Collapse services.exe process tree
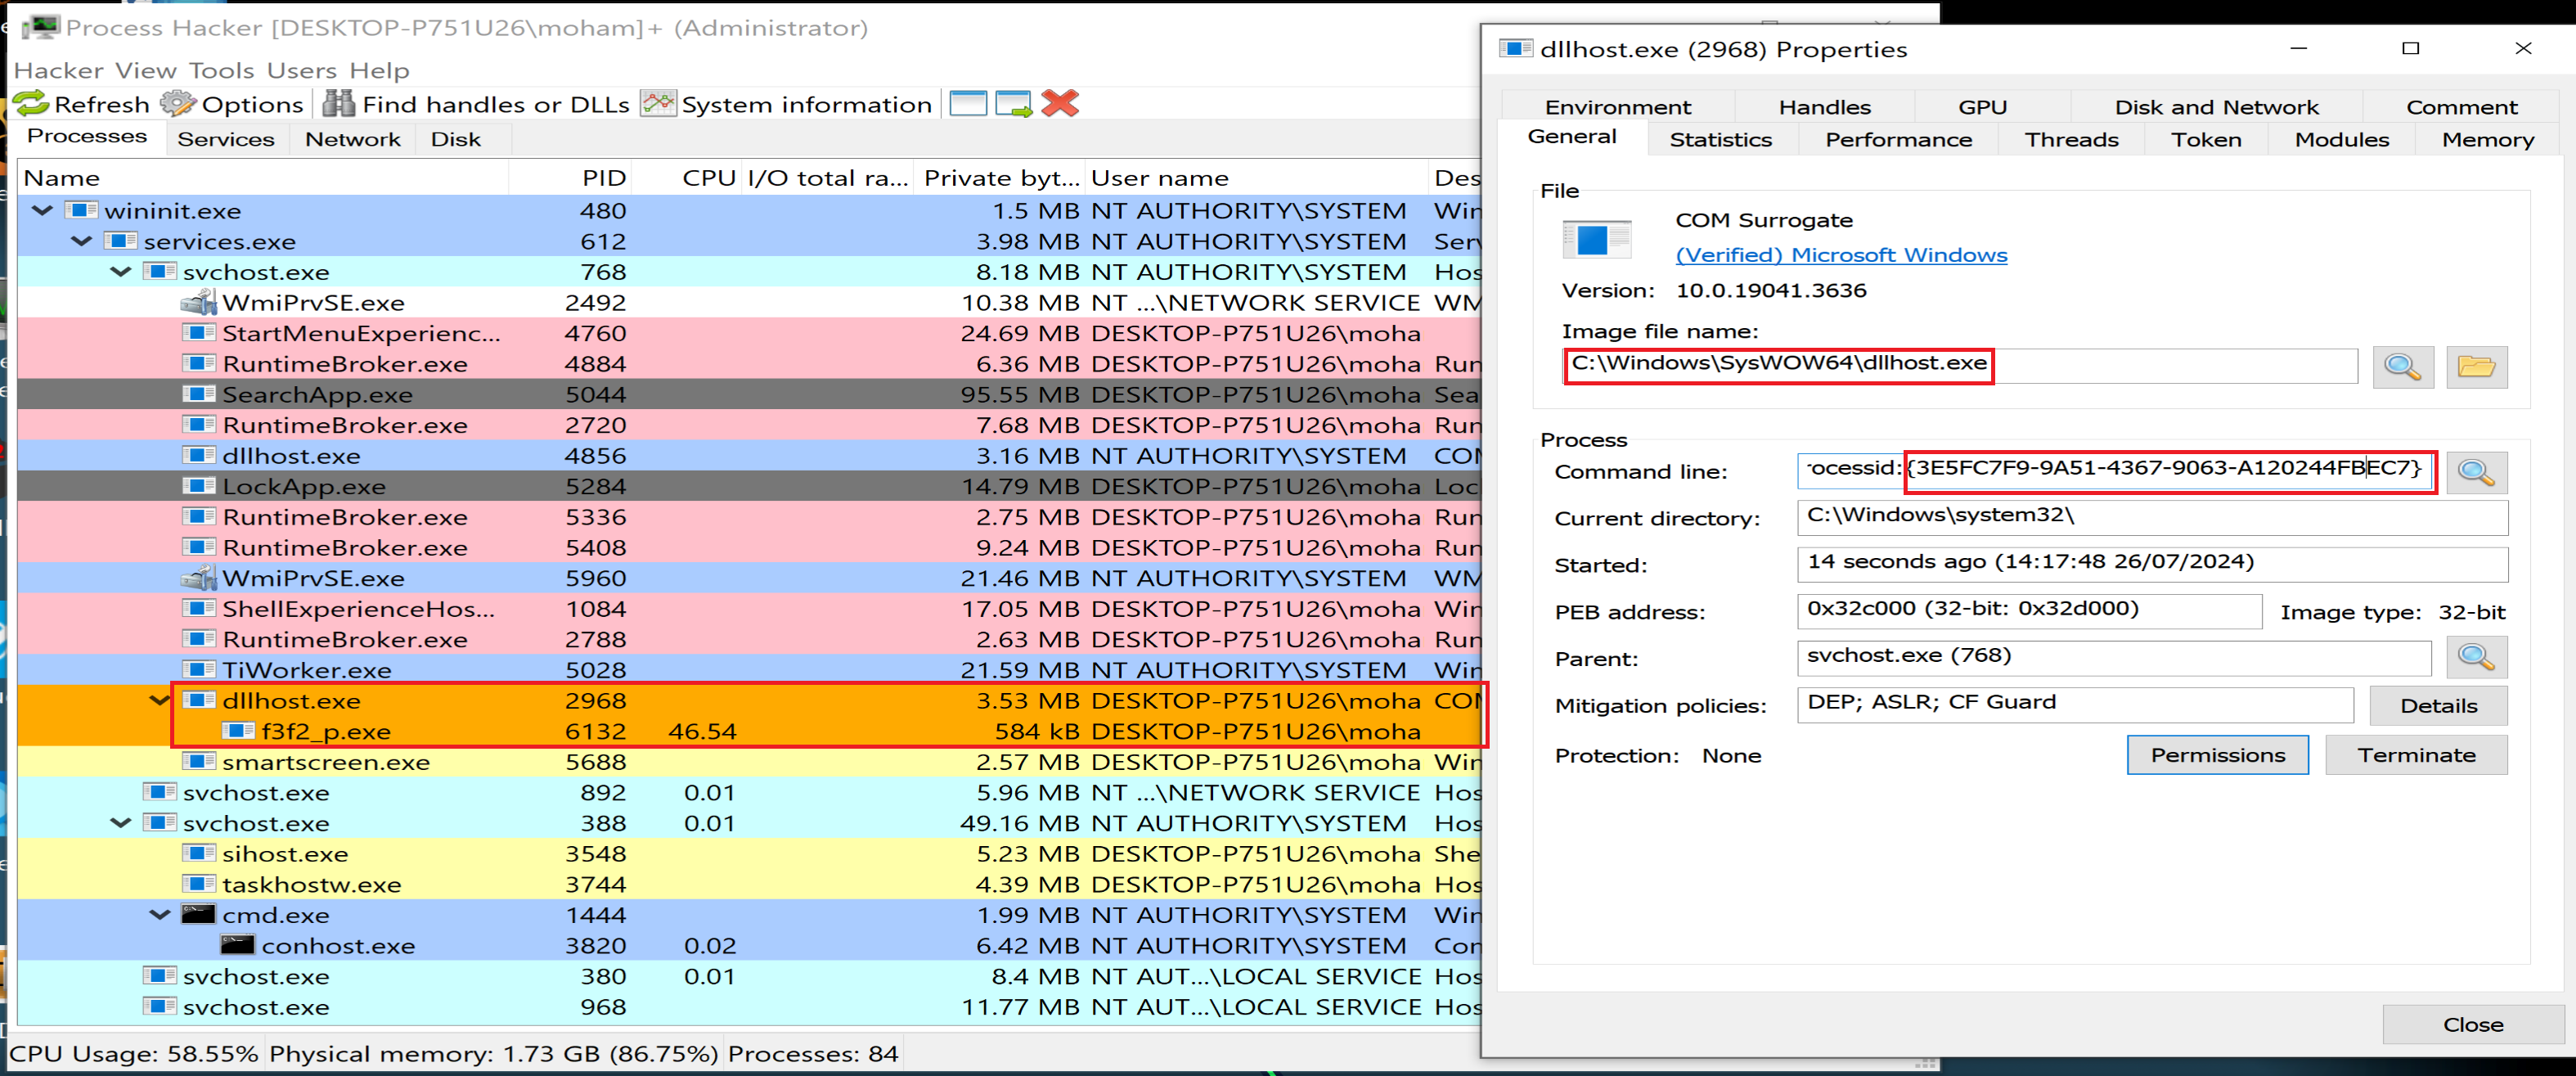 pos(82,241)
